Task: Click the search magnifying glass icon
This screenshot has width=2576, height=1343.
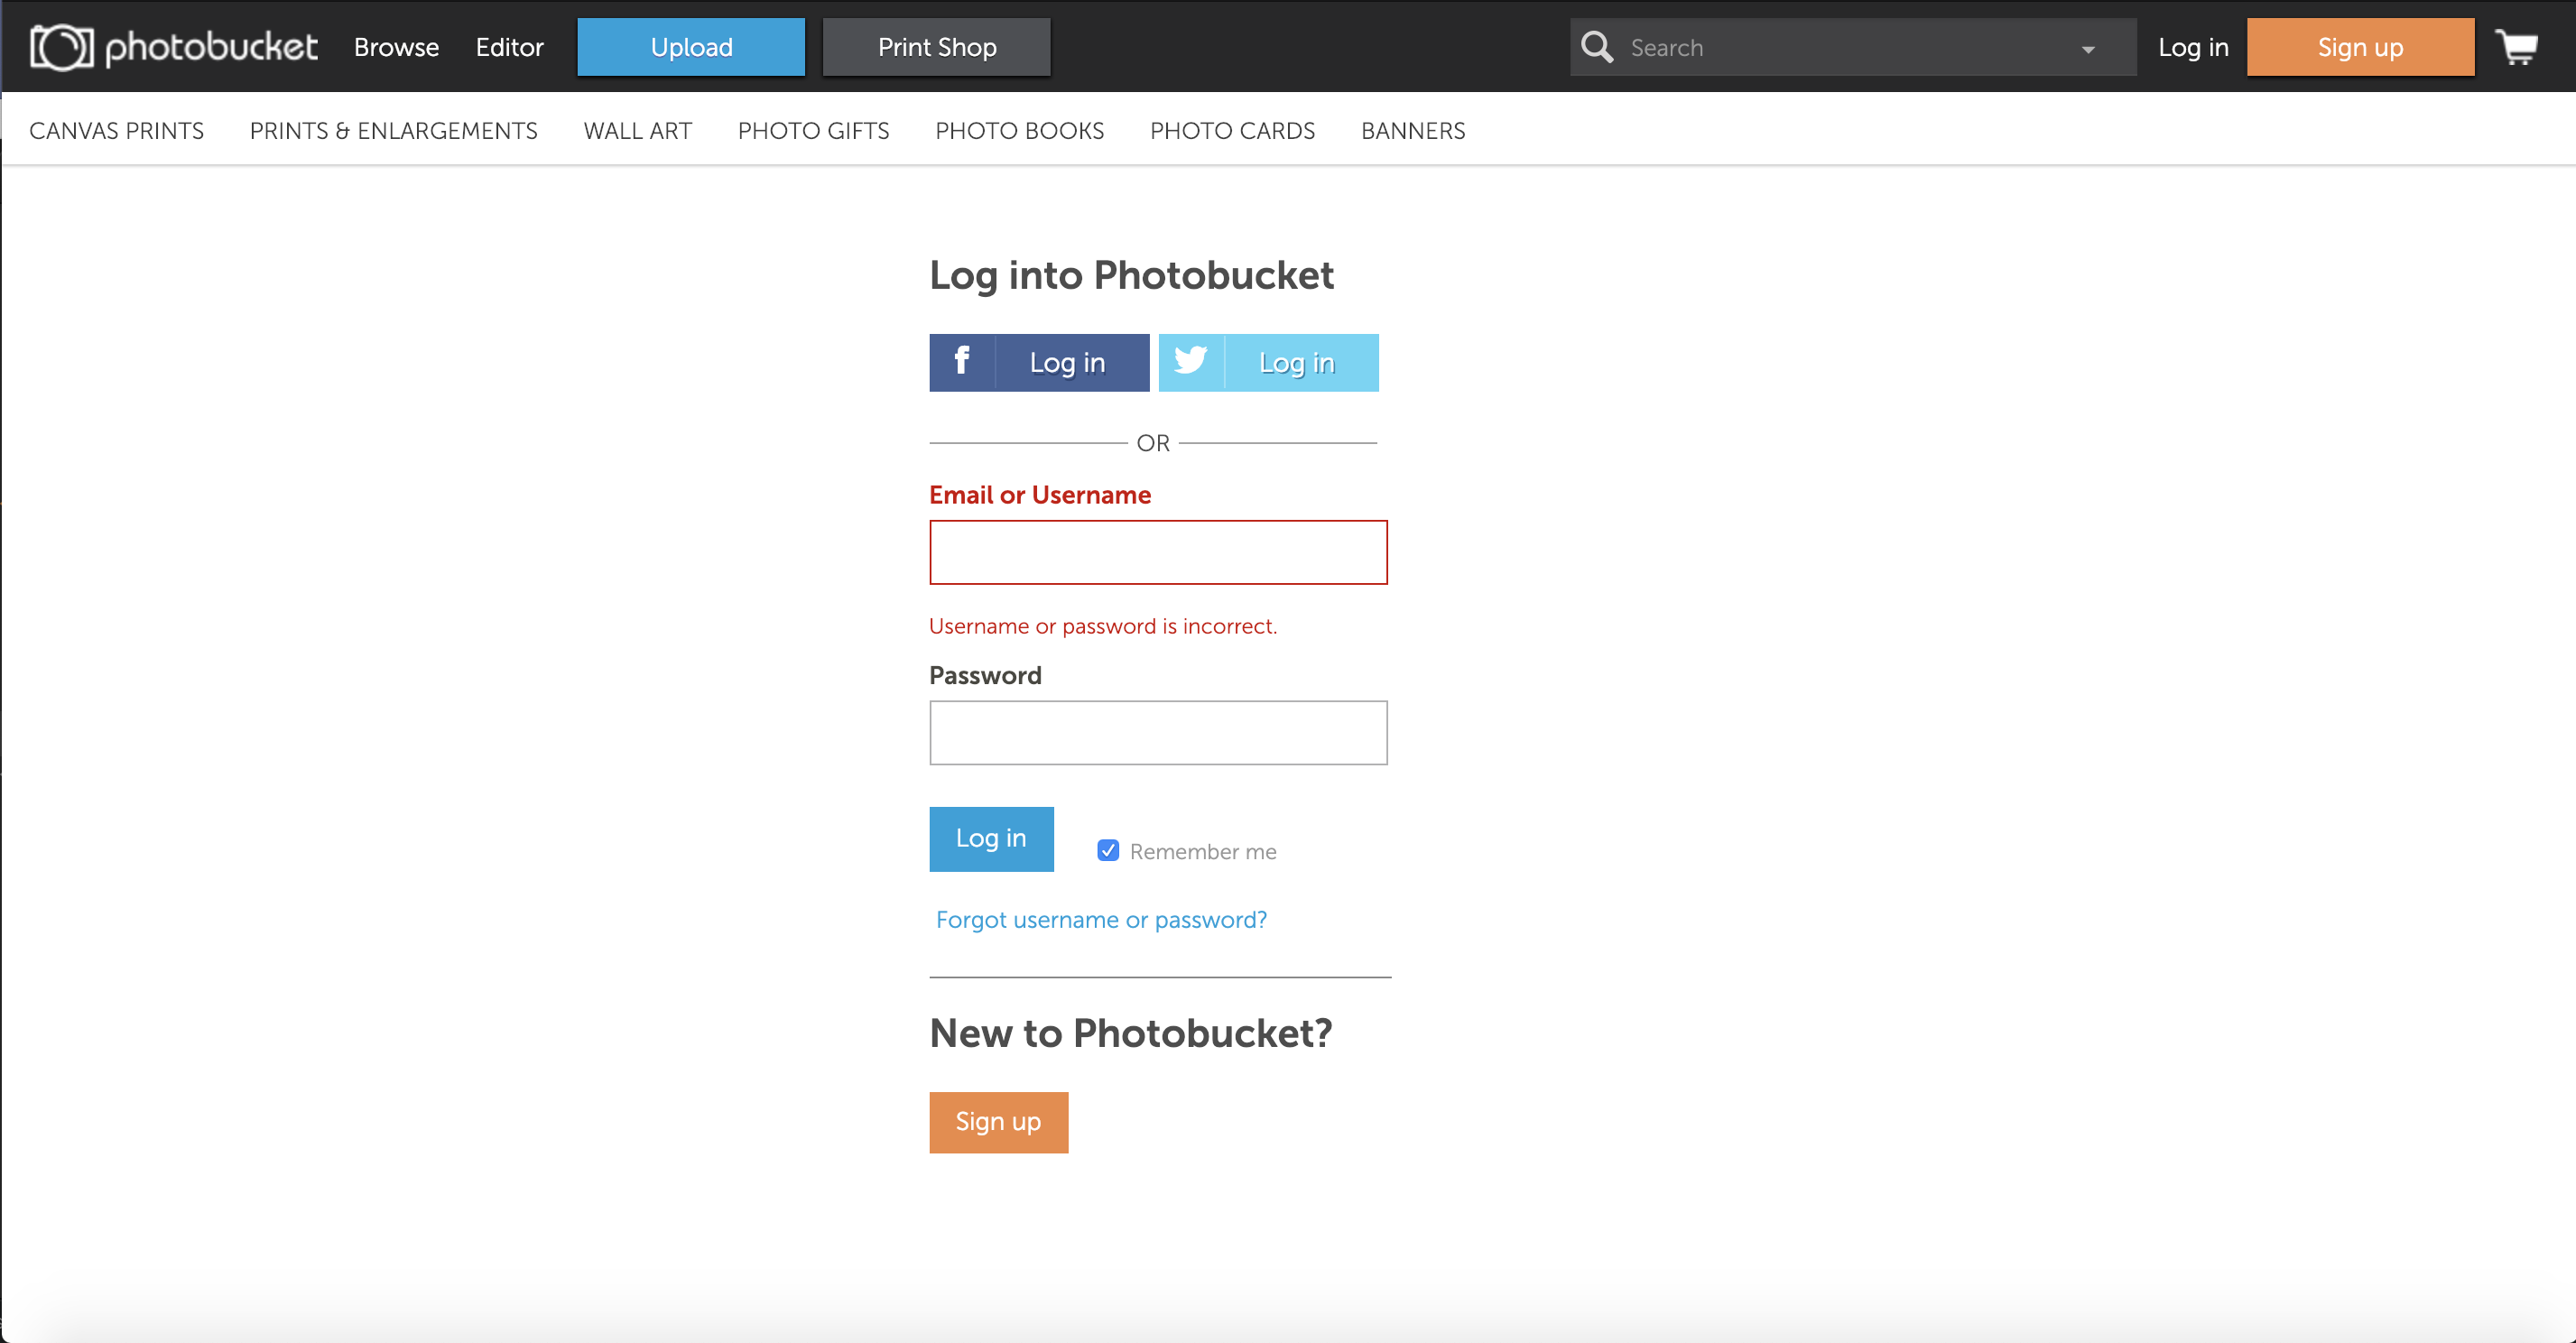Action: 1596,47
